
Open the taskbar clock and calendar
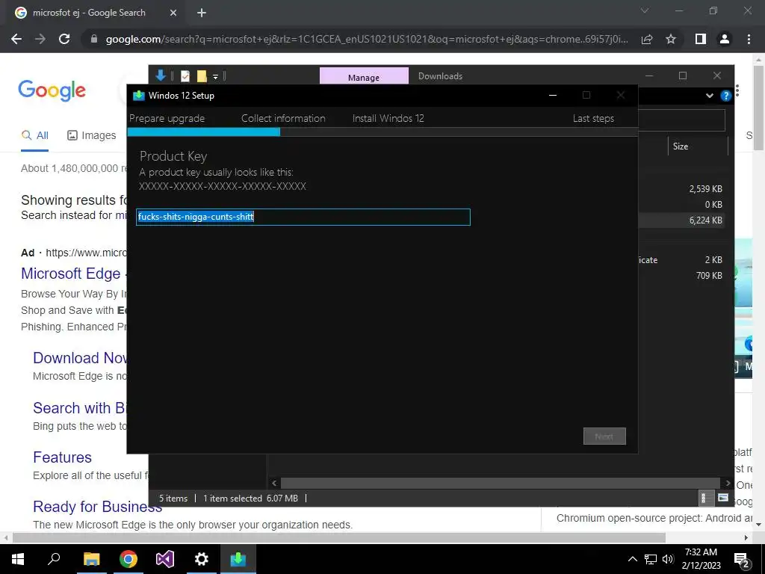(701, 559)
